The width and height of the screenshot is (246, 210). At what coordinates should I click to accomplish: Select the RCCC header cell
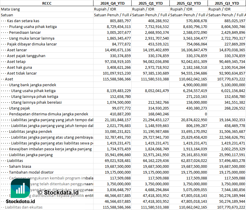click(47, 3)
